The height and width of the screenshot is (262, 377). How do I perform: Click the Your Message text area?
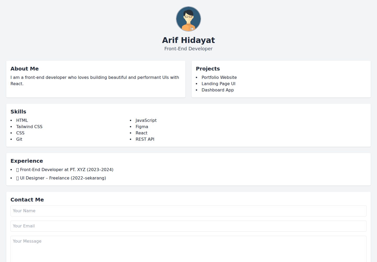(188, 249)
